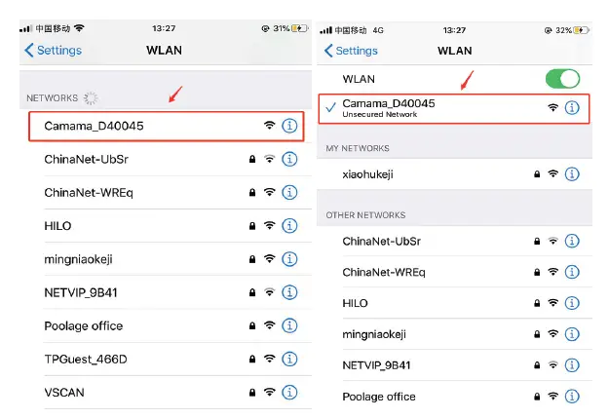The image size is (609, 418).
Task: Select connected Camama_D40045 Unsecured Network row
Action: click(454, 108)
